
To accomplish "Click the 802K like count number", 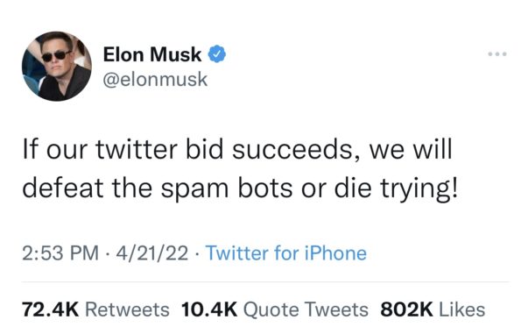I will pos(406,309).
